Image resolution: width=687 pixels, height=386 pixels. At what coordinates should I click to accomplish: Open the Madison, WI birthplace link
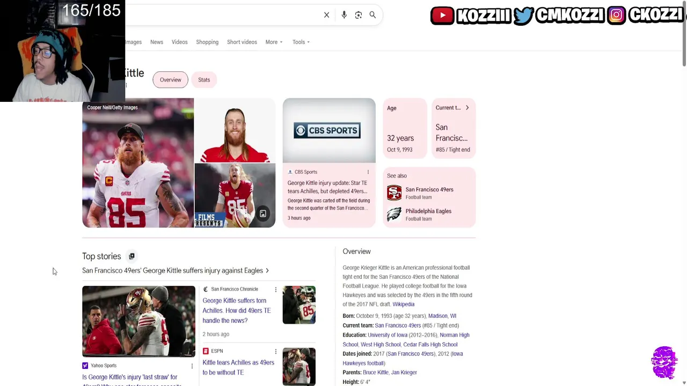(442, 316)
